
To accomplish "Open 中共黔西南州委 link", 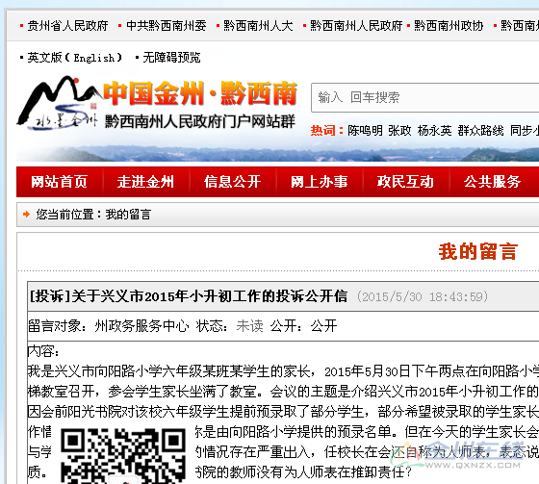I will pos(167,25).
